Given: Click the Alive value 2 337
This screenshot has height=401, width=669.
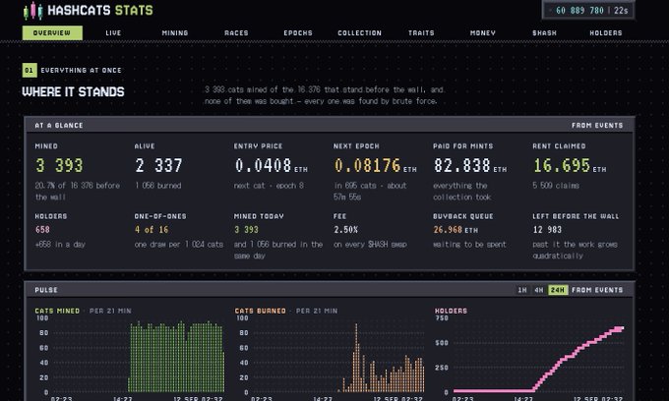Looking at the screenshot, I should [158, 166].
